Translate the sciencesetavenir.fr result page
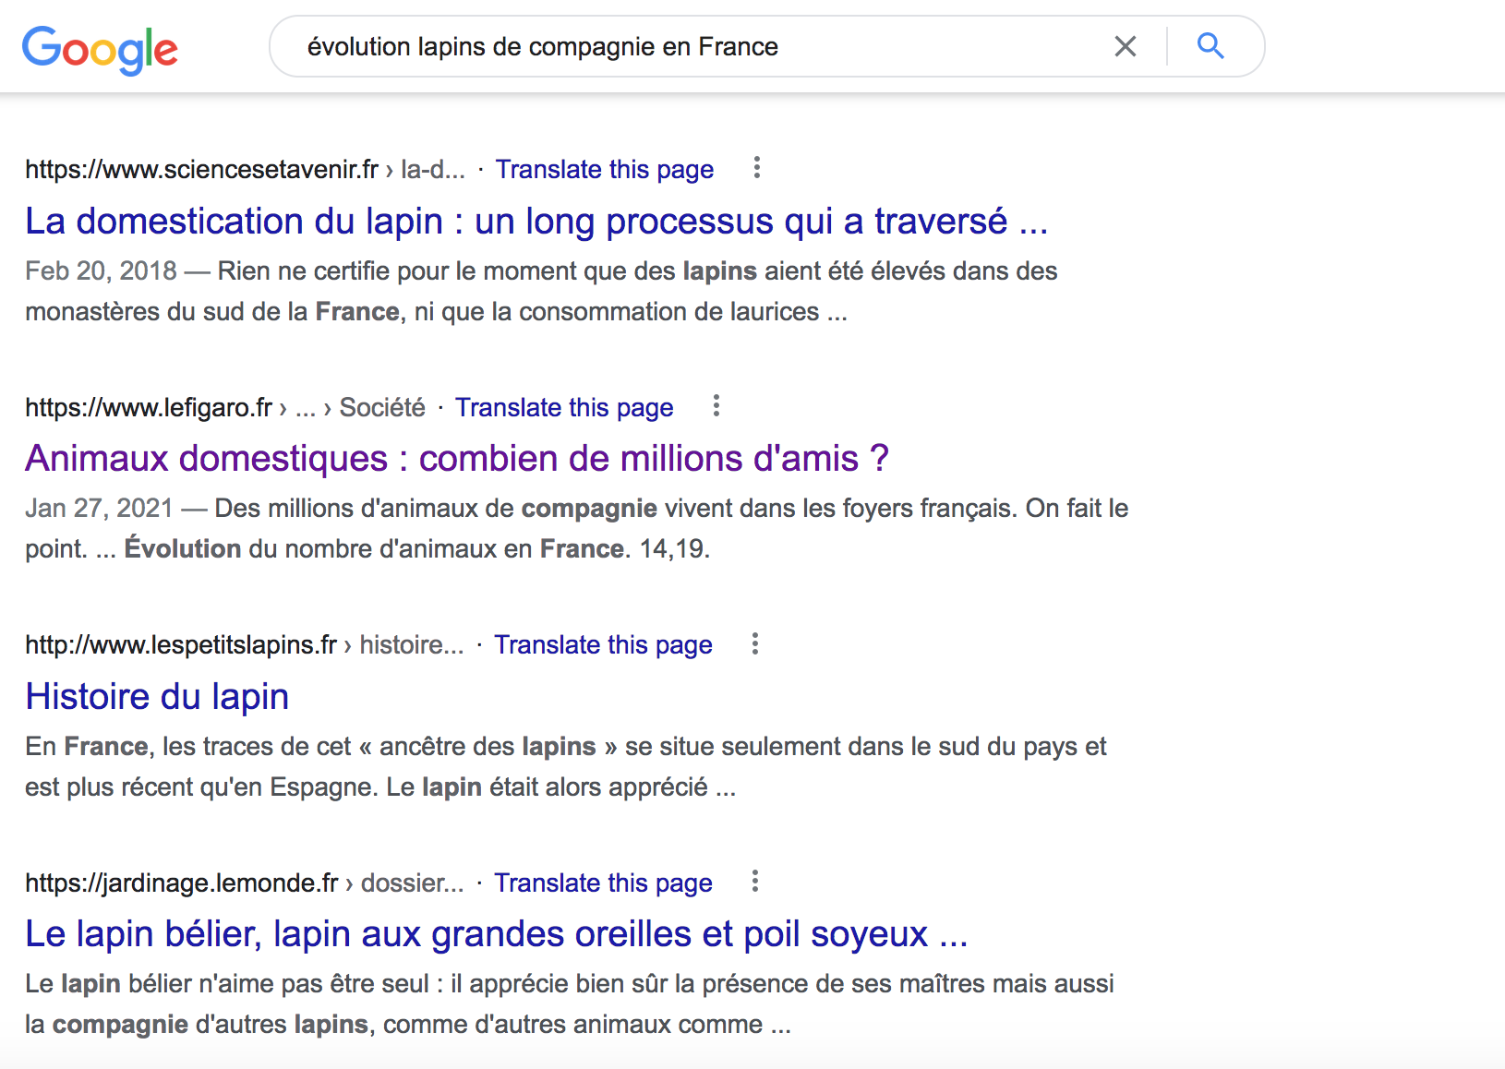This screenshot has height=1069, width=1505. pyautogui.click(x=604, y=170)
